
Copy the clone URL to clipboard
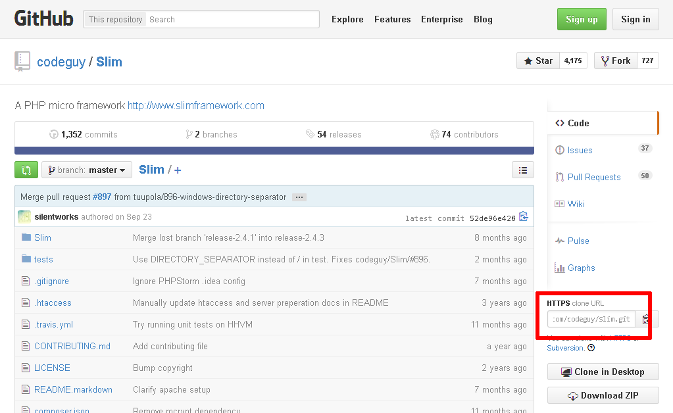coord(644,318)
